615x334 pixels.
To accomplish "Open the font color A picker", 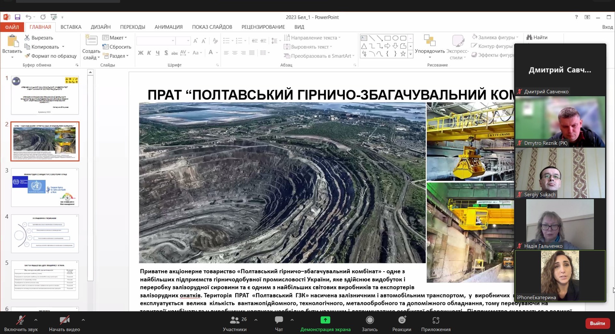I will pyautogui.click(x=210, y=53).
